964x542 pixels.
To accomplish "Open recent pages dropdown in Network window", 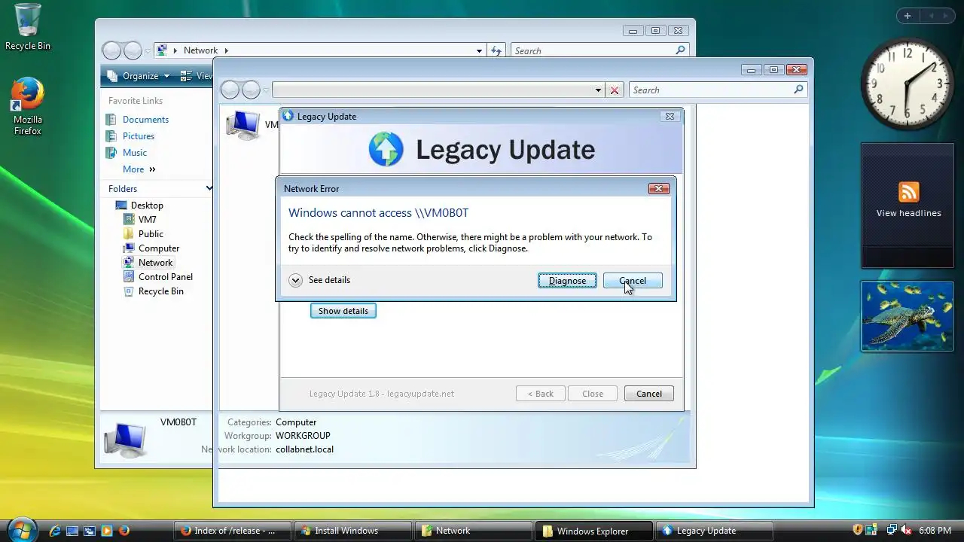I will 148,51.
